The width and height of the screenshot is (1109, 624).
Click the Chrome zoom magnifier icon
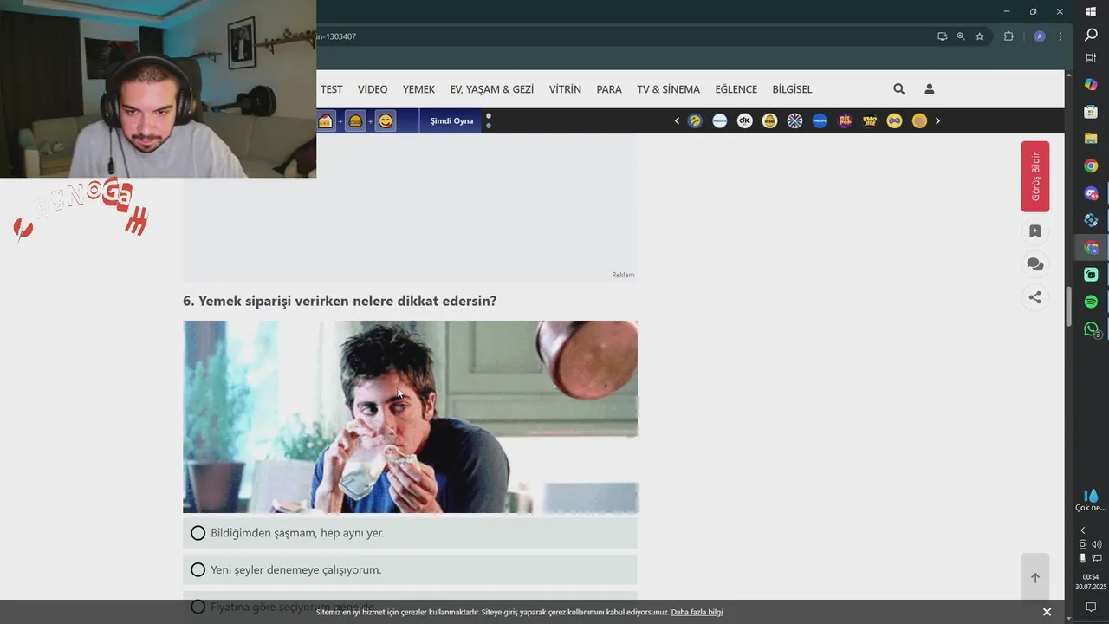[x=961, y=36]
